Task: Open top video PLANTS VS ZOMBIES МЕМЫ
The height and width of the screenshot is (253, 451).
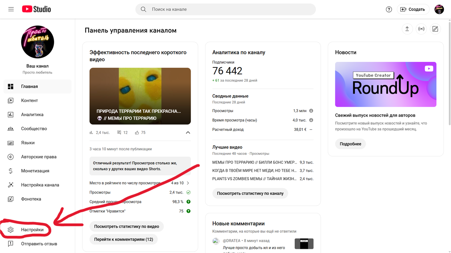Action: coord(255,179)
